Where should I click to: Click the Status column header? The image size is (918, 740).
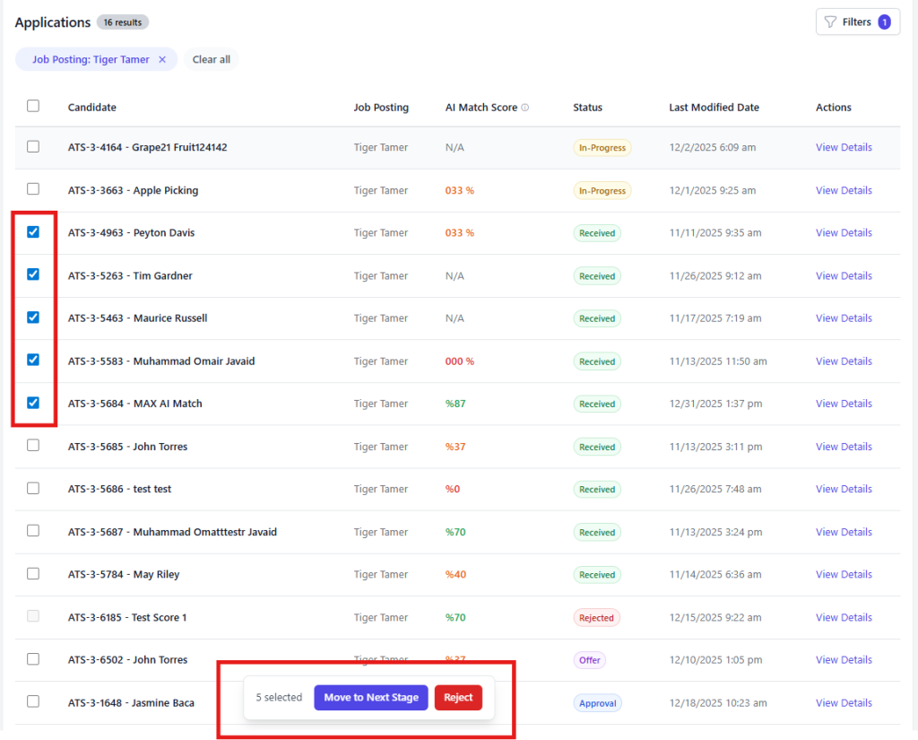(587, 108)
